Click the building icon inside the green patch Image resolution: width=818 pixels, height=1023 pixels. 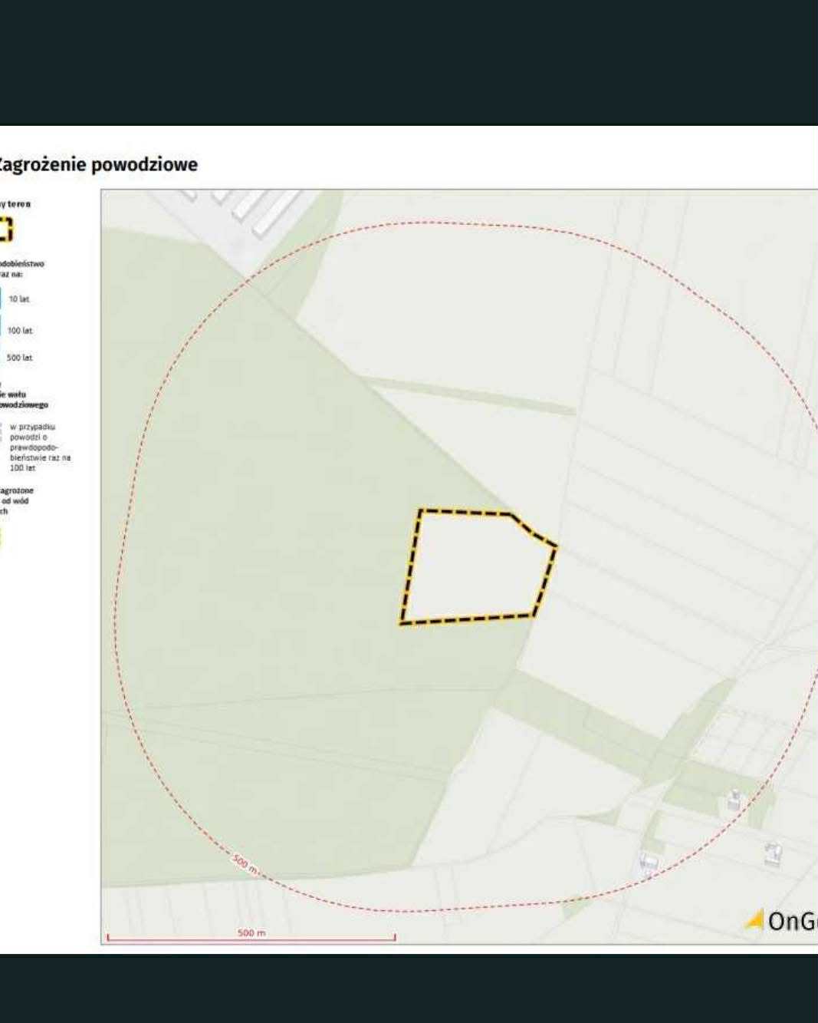[734, 800]
